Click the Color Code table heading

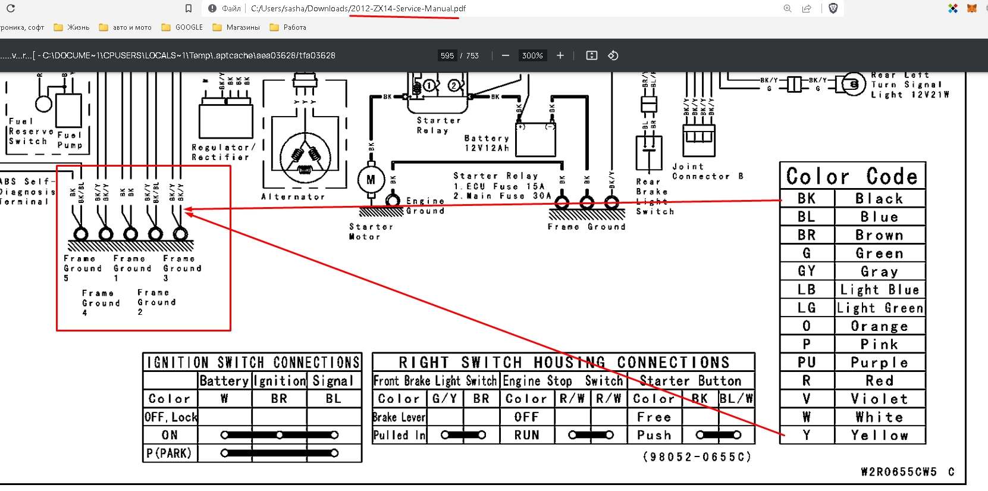pos(852,176)
